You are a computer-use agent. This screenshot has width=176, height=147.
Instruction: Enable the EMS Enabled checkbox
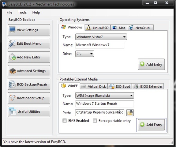[65, 121]
